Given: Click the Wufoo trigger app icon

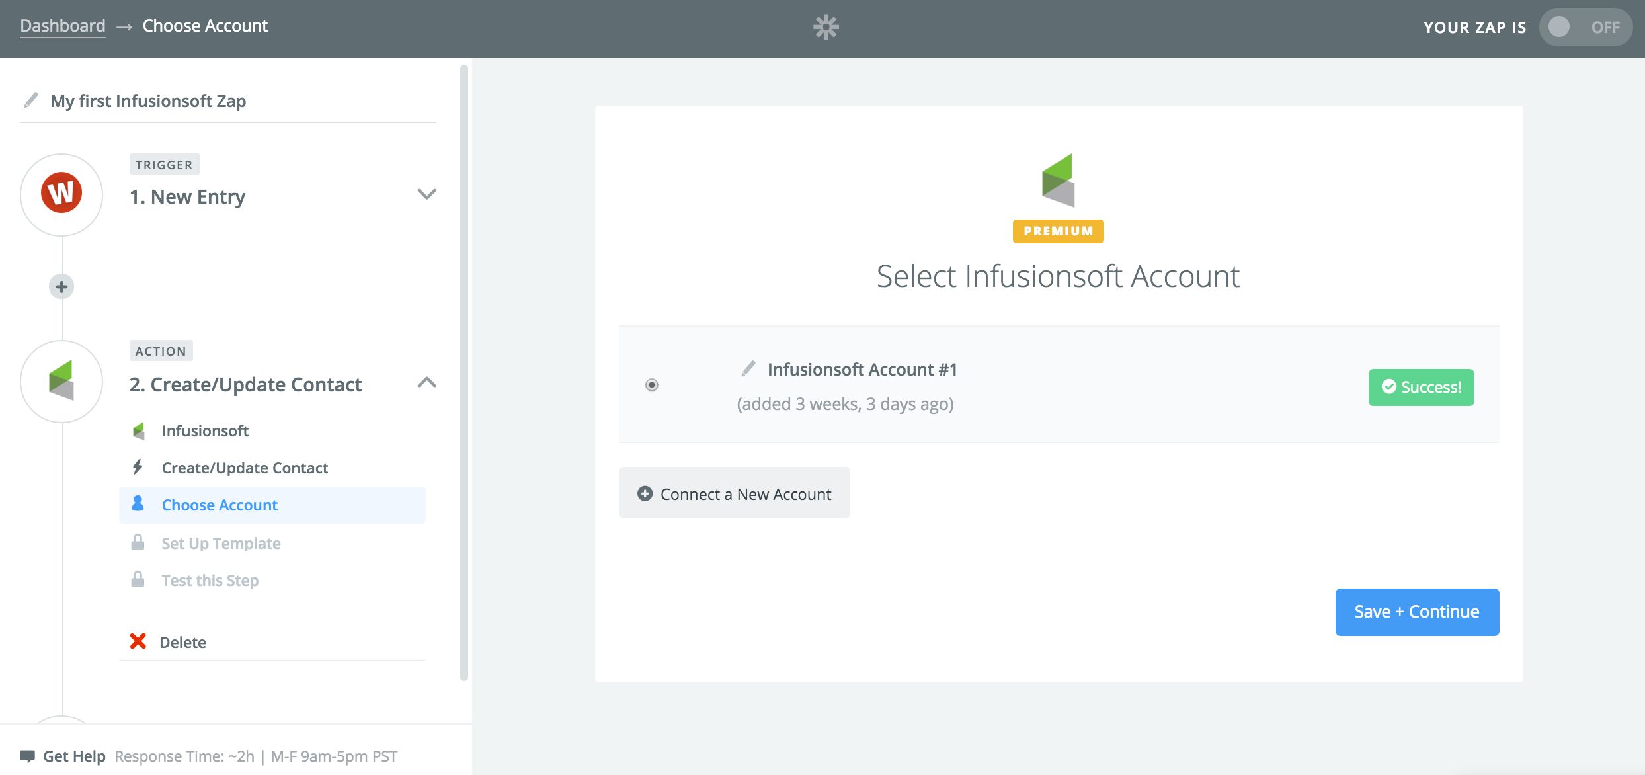Looking at the screenshot, I should [61, 194].
